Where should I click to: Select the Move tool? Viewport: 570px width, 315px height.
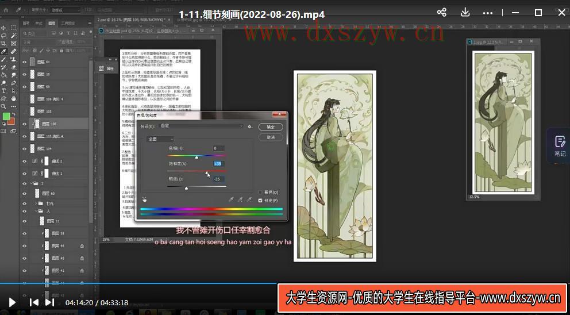4,28
